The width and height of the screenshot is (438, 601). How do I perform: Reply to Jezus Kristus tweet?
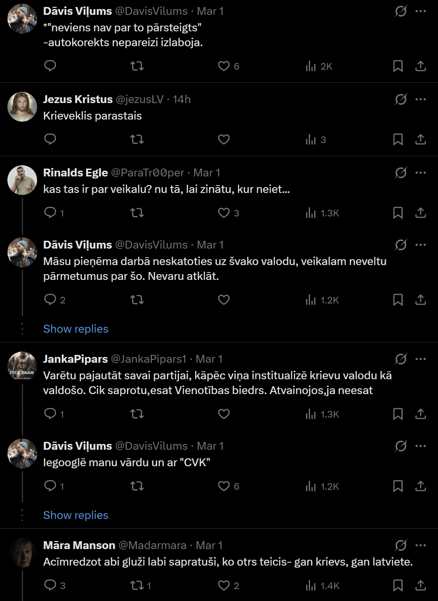[x=50, y=139]
